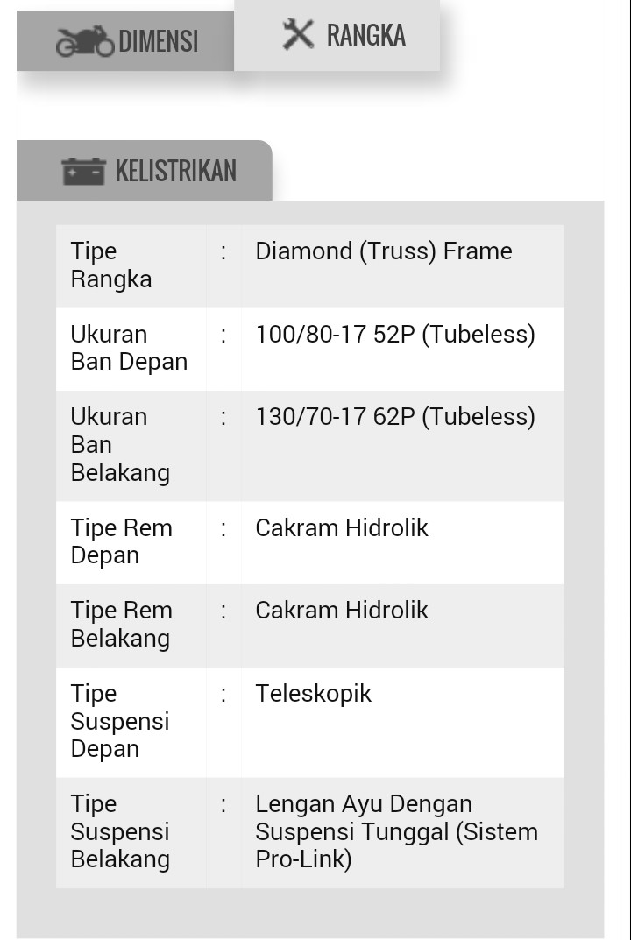The image size is (631, 940).
Task: Select the 130/70-17 62P (Tubeless) value
Action: (395, 417)
